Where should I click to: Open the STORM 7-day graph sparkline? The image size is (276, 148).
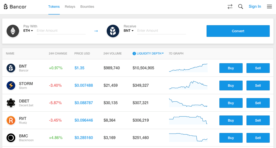coord(188,85)
